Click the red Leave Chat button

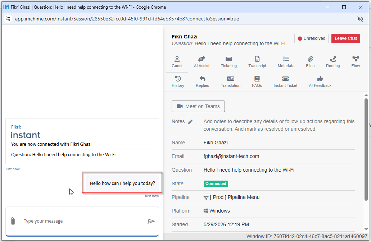346,38
